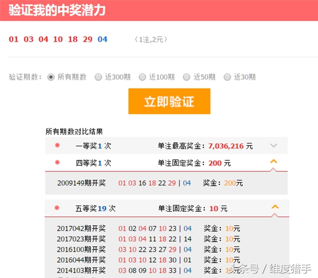Click the 验证我的中奖潜力 header title

point(57,10)
